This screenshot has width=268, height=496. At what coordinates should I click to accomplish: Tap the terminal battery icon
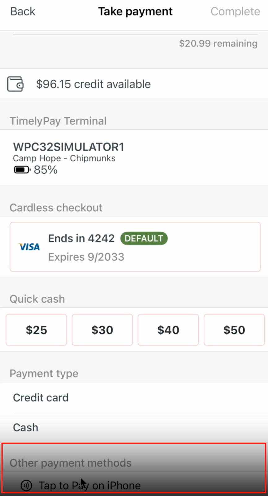(x=22, y=170)
